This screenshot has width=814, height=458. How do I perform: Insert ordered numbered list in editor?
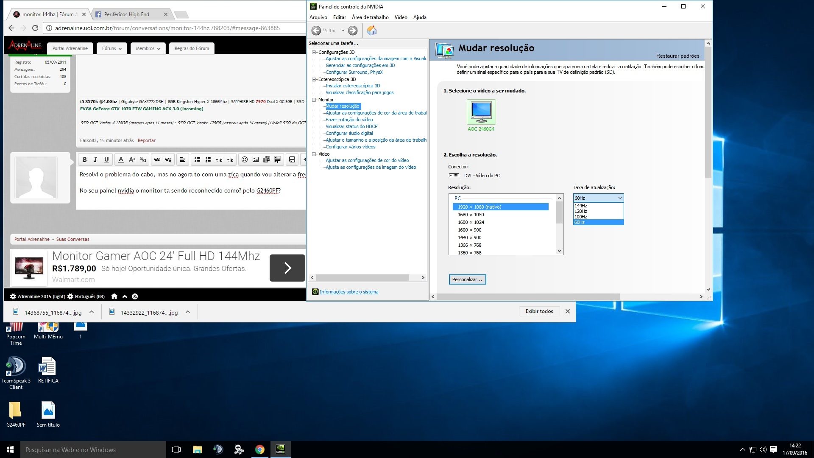208,159
